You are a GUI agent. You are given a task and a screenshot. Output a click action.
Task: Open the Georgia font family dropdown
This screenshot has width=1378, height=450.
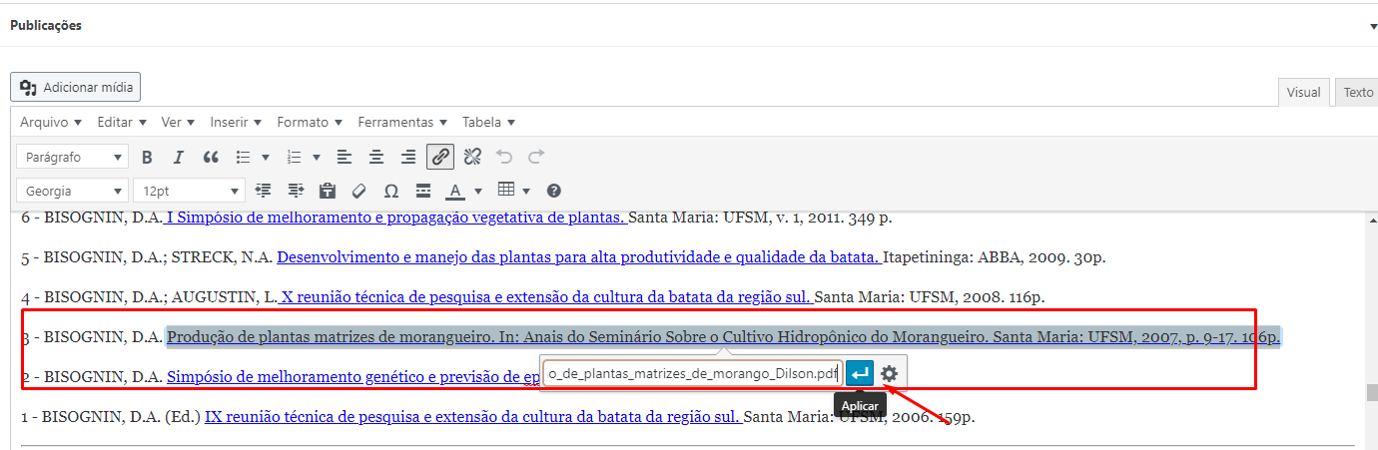(73, 191)
